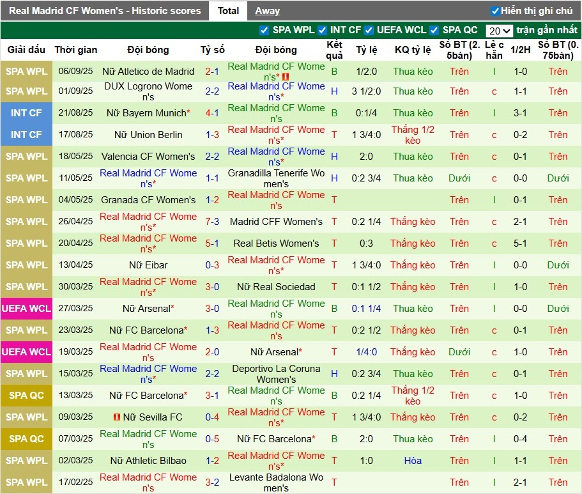
Task: Uncheck the SPA WPL filter checkbox
Action: pyautogui.click(x=264, y=30)
